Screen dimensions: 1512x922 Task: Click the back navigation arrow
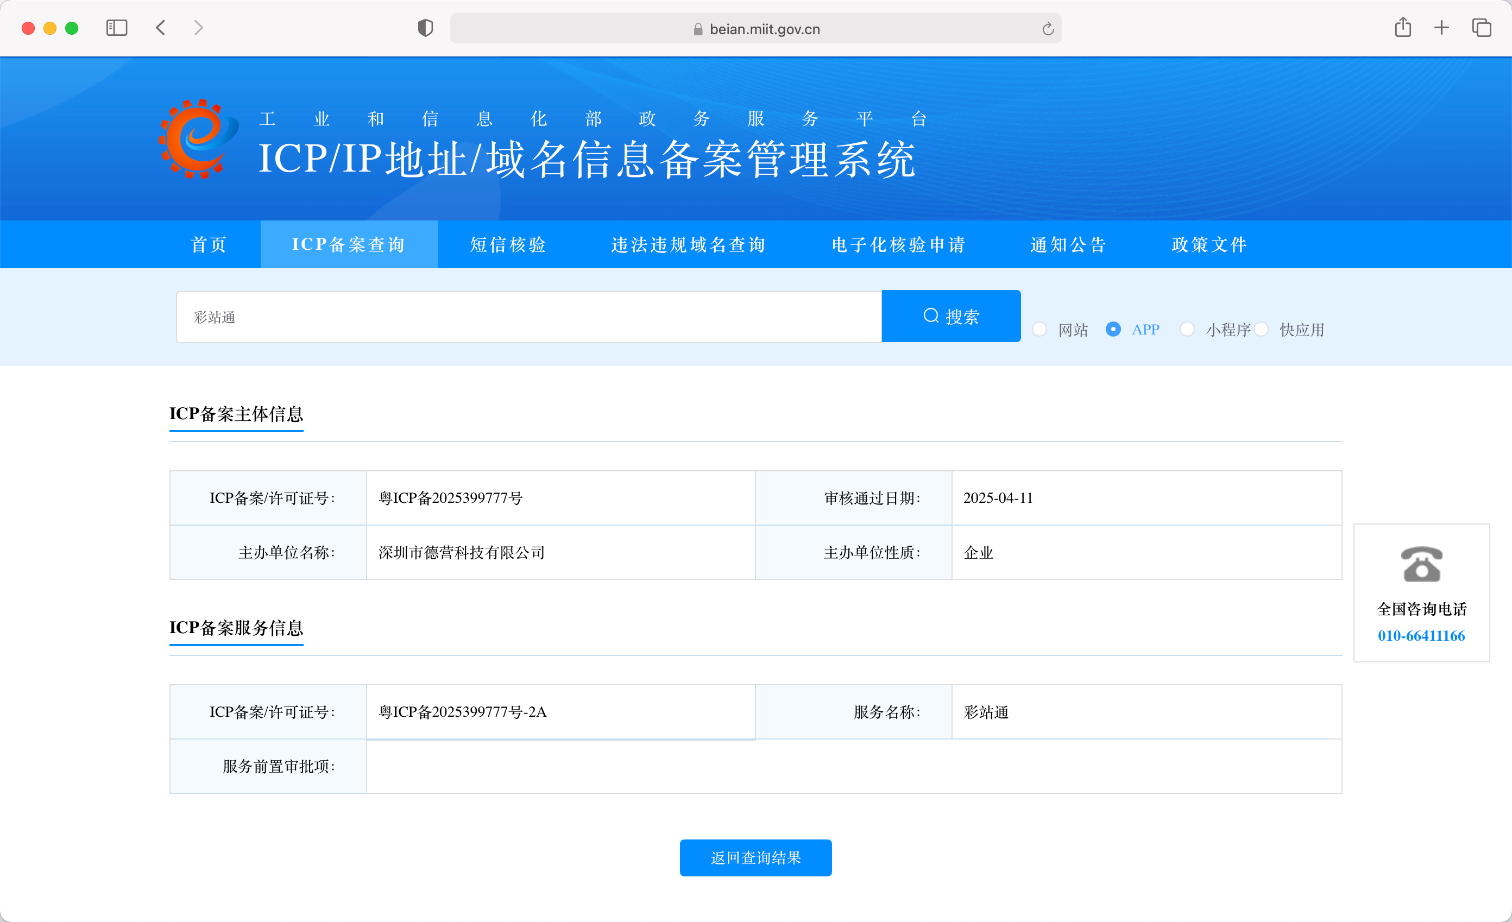point(160,28)
